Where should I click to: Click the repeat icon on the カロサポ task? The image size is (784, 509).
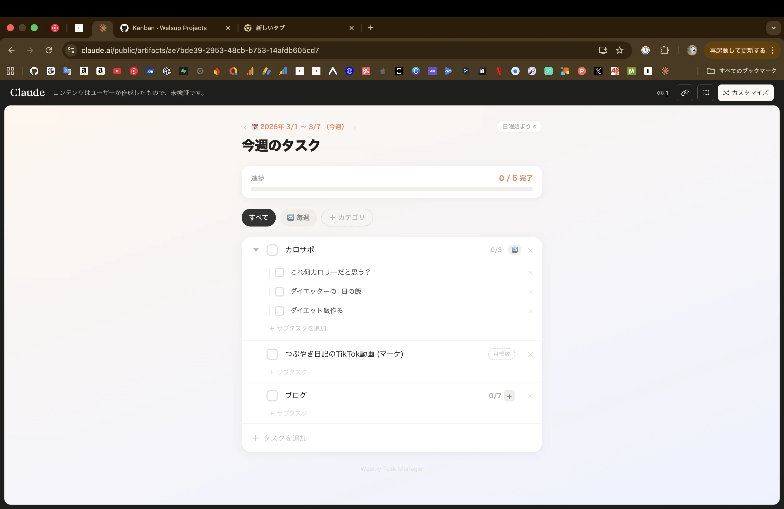515,250
